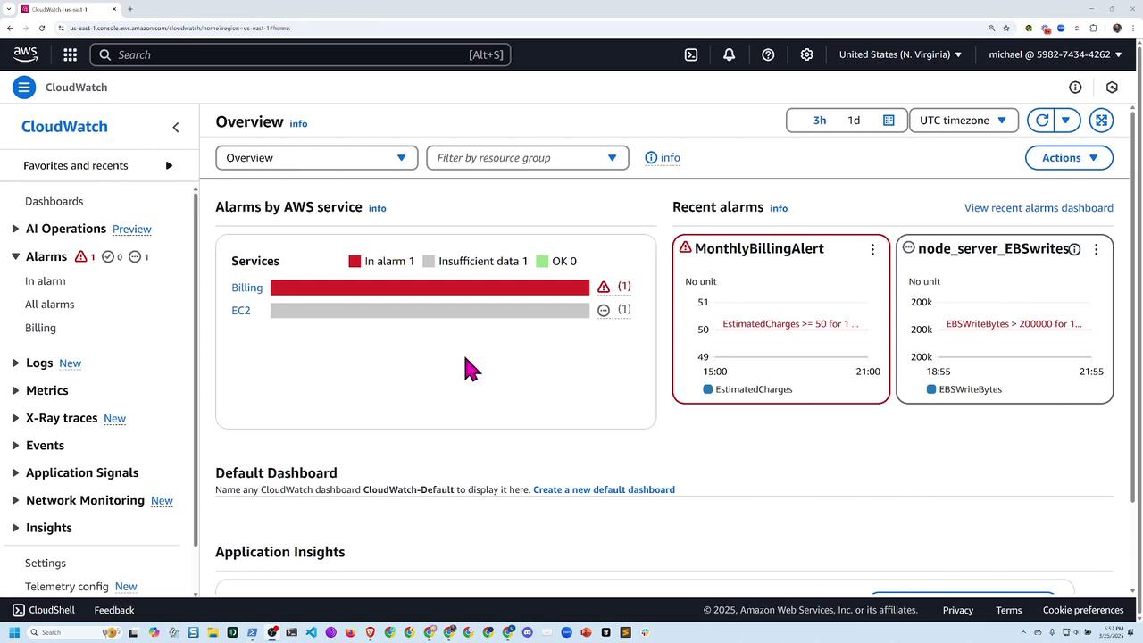1143x643 pixels.
Task: Reload the browser page
Action: (x=42, y=28)
